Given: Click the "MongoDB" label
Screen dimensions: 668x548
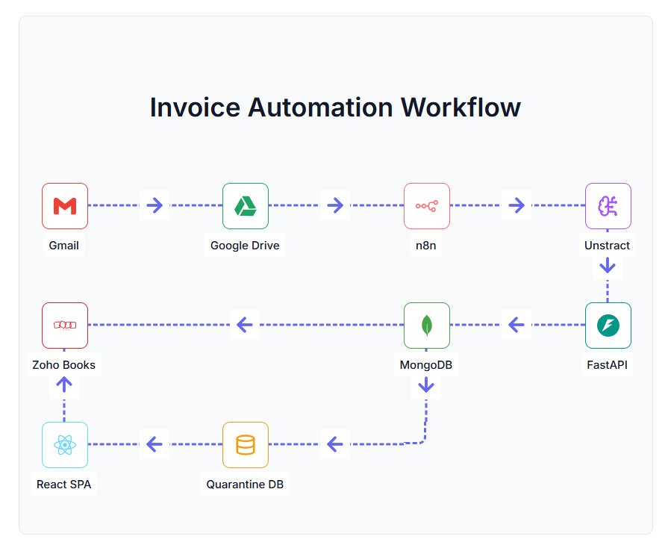Looking at the screenshot, I should tap(426, 365).
